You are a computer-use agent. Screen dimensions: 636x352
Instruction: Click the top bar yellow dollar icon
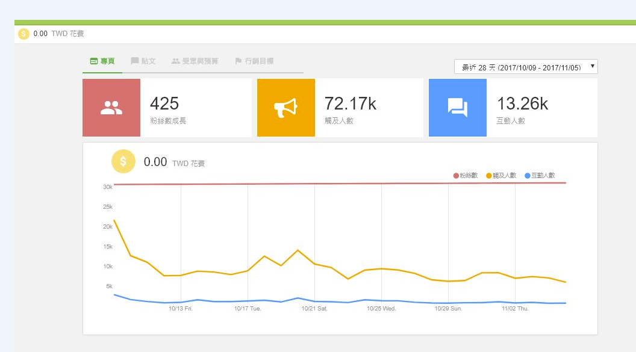tap(24, 34)
